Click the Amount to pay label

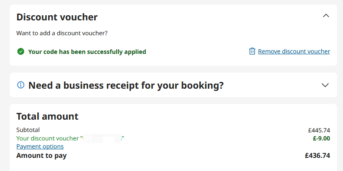coord(42,156)
